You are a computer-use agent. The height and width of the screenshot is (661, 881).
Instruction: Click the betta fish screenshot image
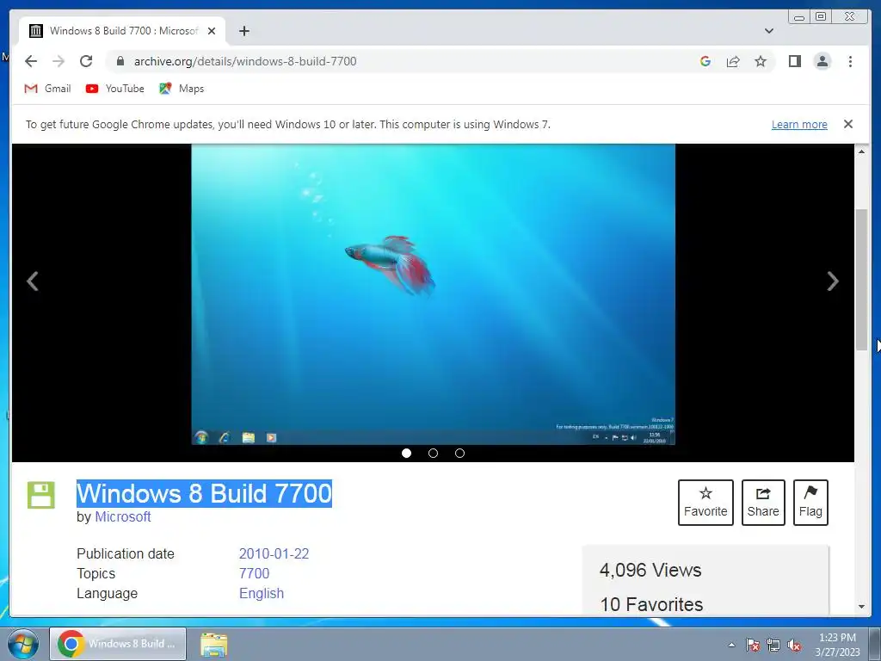pyautogui.click(x=434, y=294)
